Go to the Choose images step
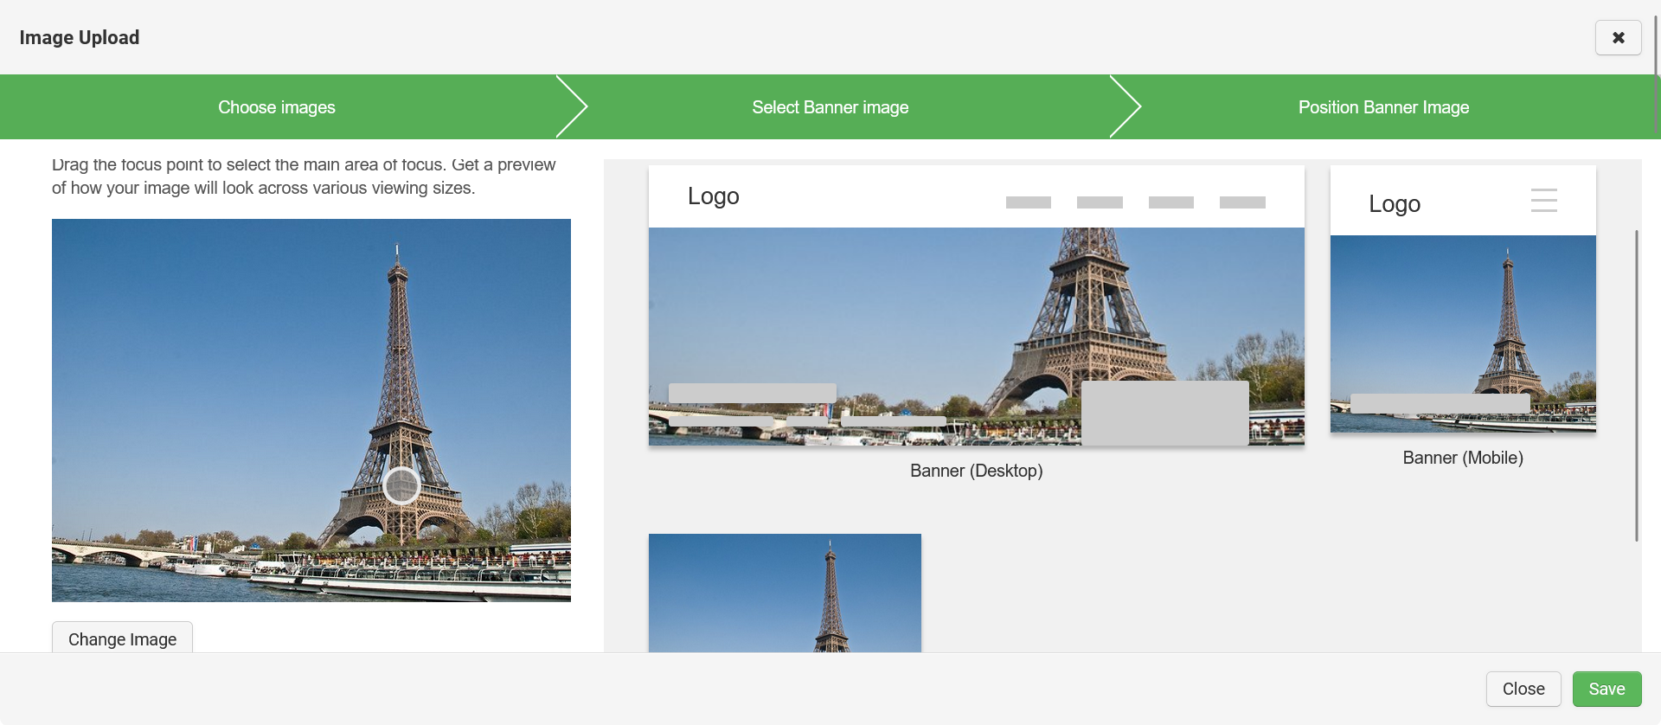Screen dimensions: 1661x725 point(276,107)
